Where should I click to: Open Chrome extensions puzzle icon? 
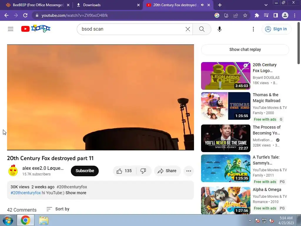point(257,15)
